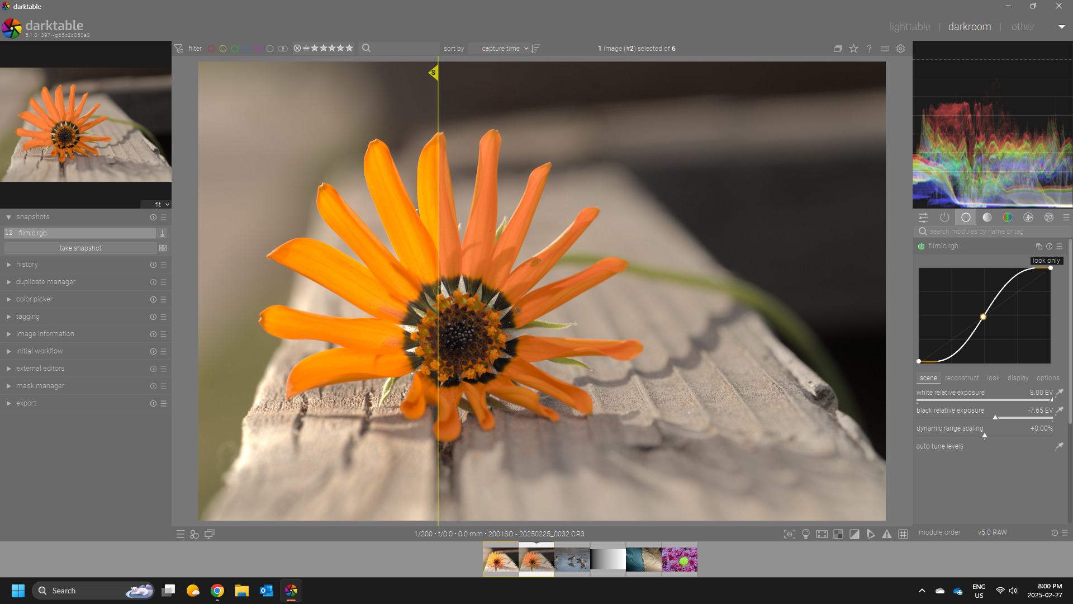This screenshot has height=604, width=1073.
Task: Open the capture time sort dropdown
Action: coord(500,49)
